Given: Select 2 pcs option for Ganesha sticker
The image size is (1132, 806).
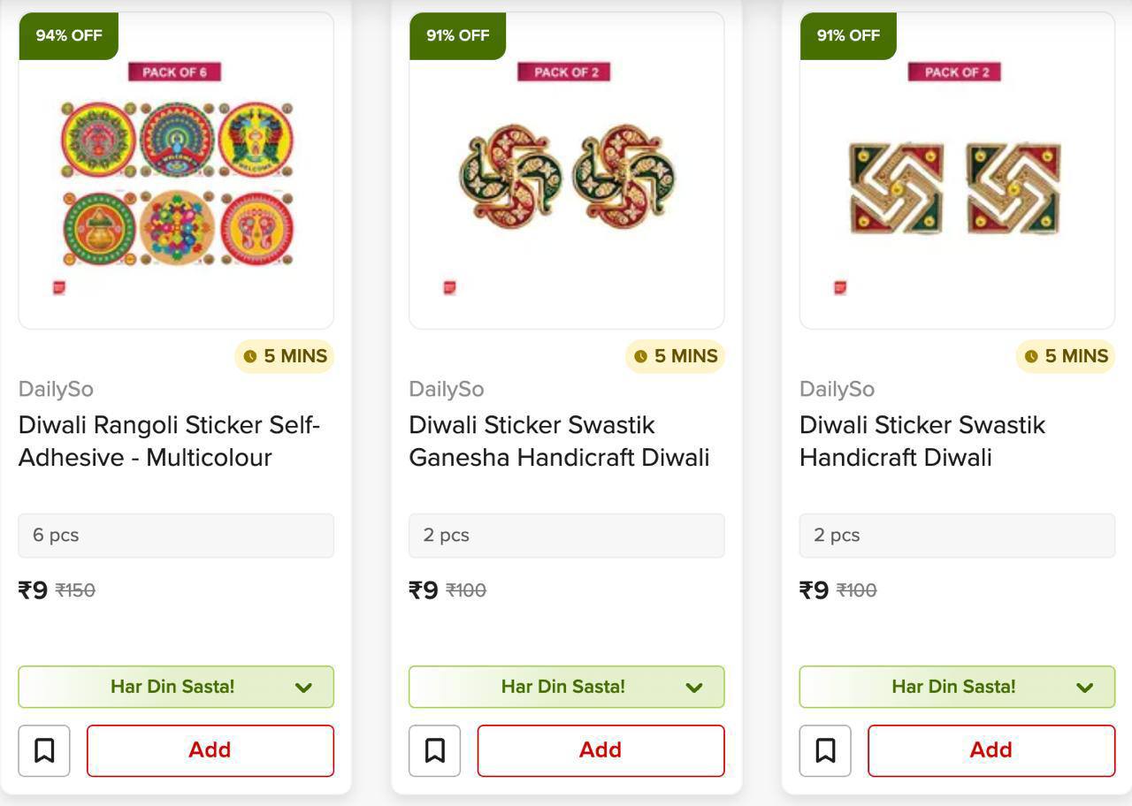Looking at the screenshot, I should coord(567,536).
